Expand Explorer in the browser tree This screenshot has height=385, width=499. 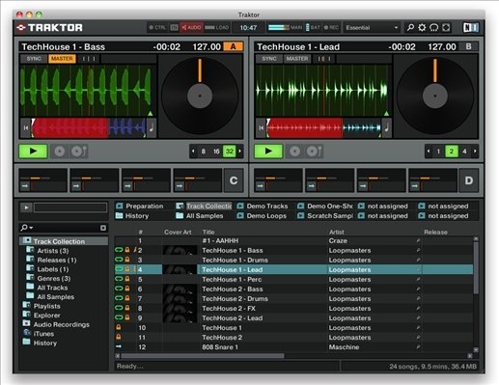point(46,316)
